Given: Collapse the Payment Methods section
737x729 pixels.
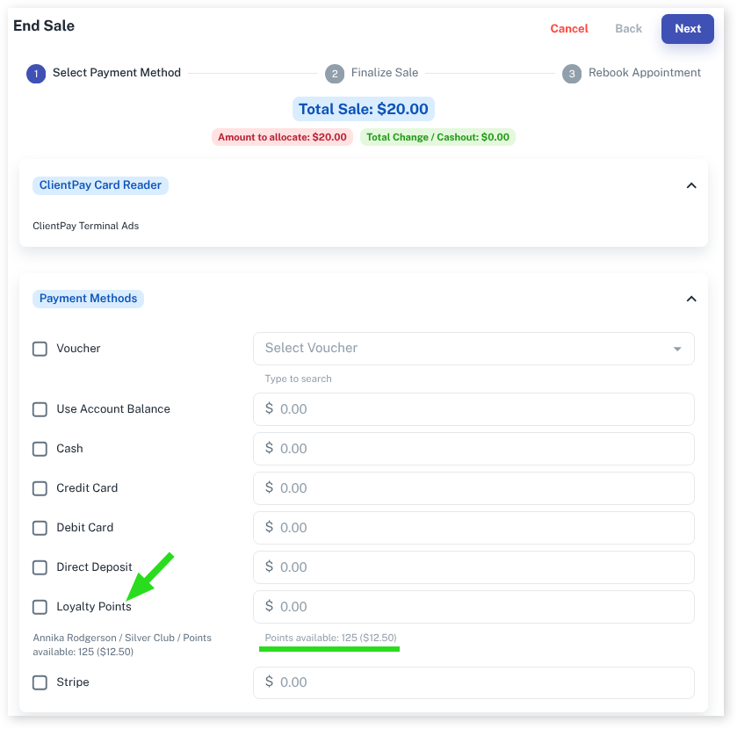Looking at the screenshot, I should tap(690, 299).
